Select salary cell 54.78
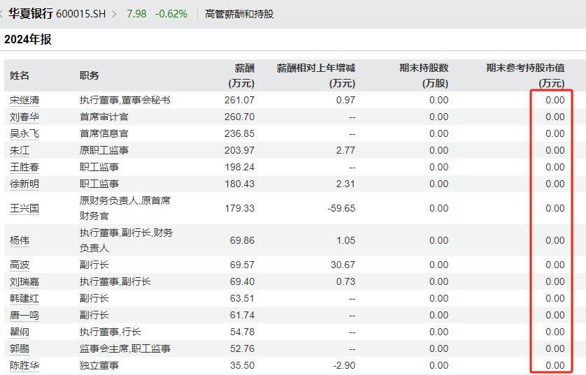 (x=242, y=332)
